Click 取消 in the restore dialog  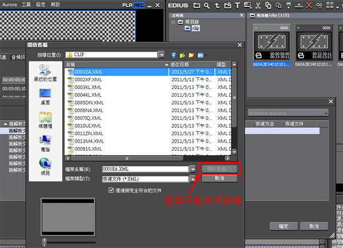point(314,226)
